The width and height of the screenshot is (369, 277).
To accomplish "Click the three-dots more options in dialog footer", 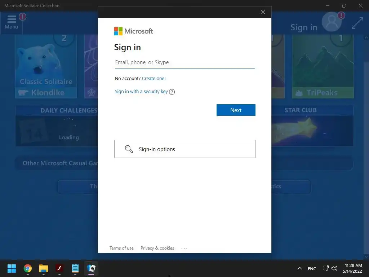I will tap(184, 249).
